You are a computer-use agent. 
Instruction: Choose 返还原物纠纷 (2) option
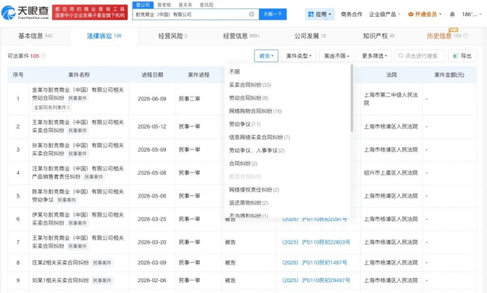[x=249, y=203]
